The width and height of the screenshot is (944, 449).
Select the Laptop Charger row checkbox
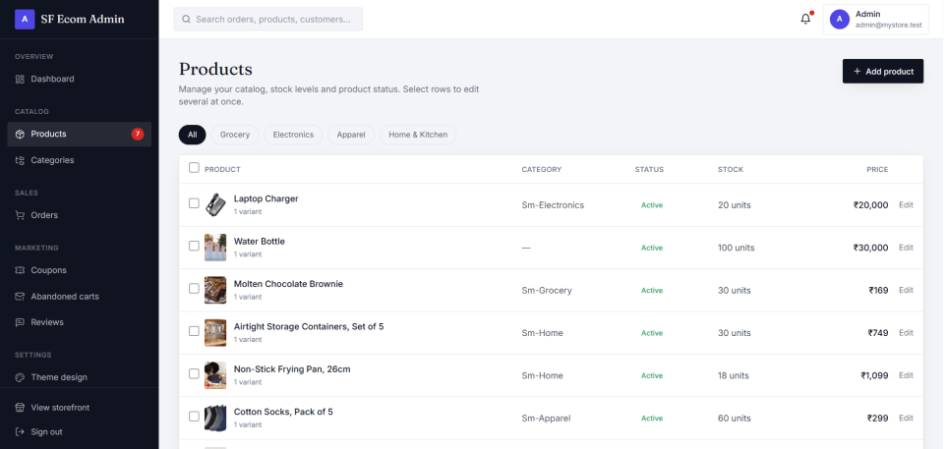[194, 203]
